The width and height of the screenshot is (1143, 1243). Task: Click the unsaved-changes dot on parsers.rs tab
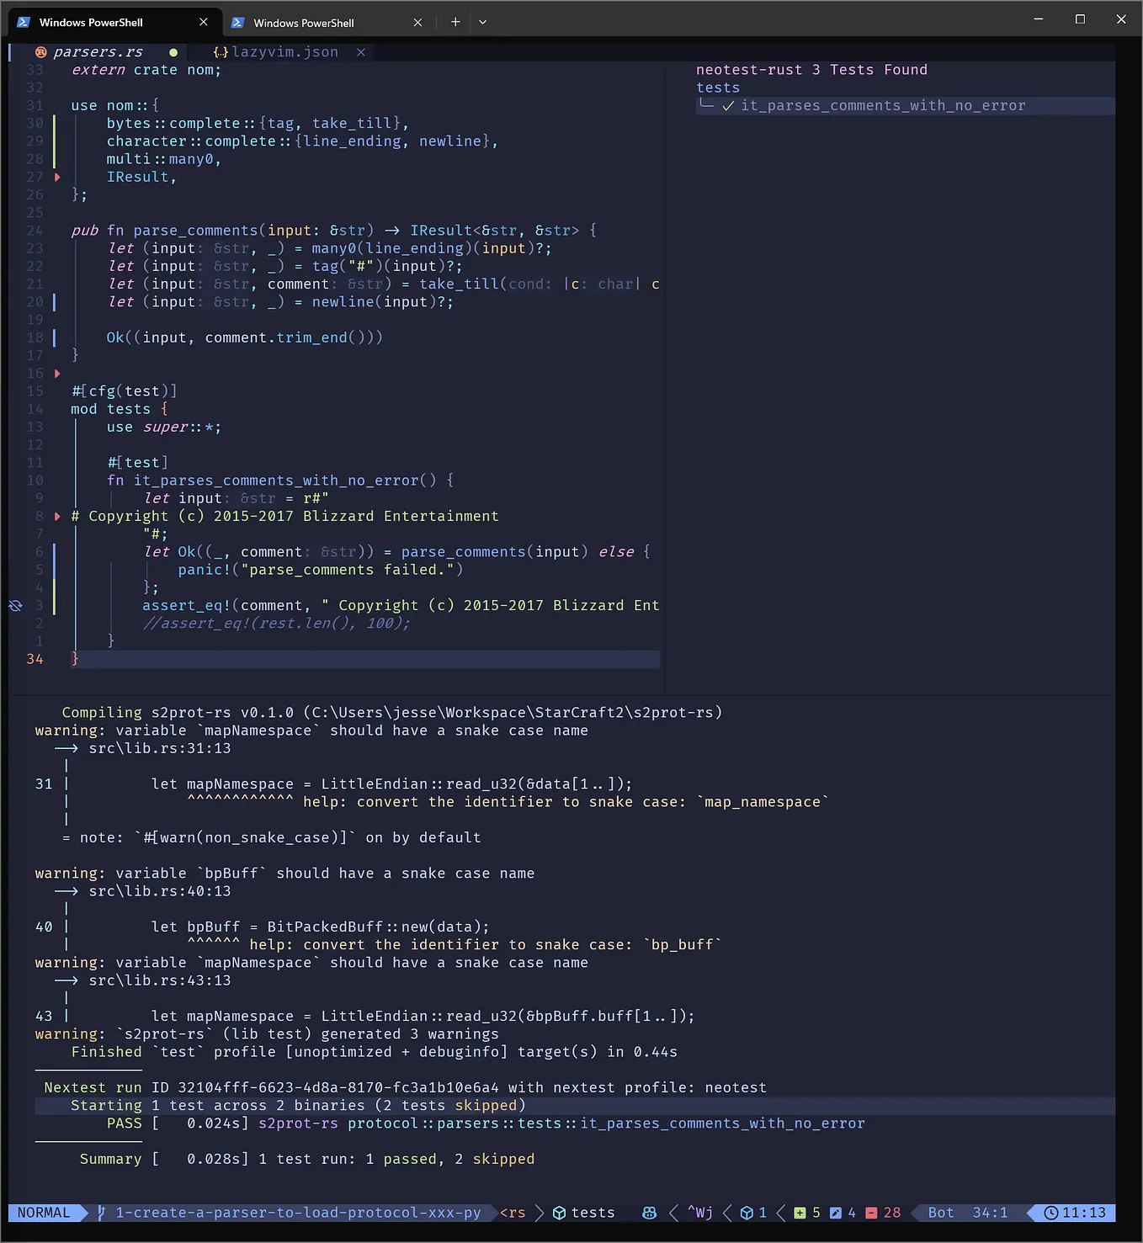tap(173, 51)
